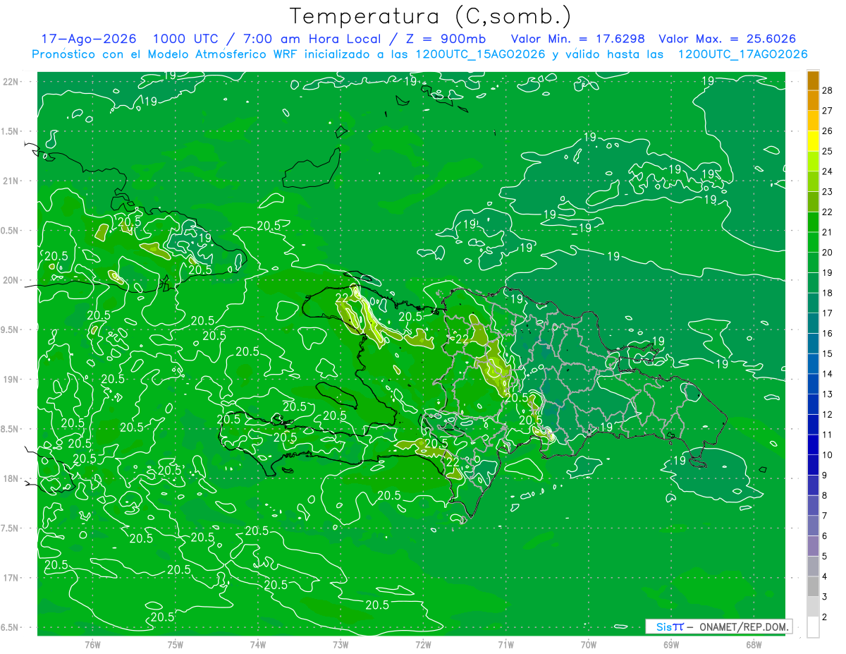846x654 pixels.
Task: Click the "22N" latitude axis label
Action: (11, 82)
